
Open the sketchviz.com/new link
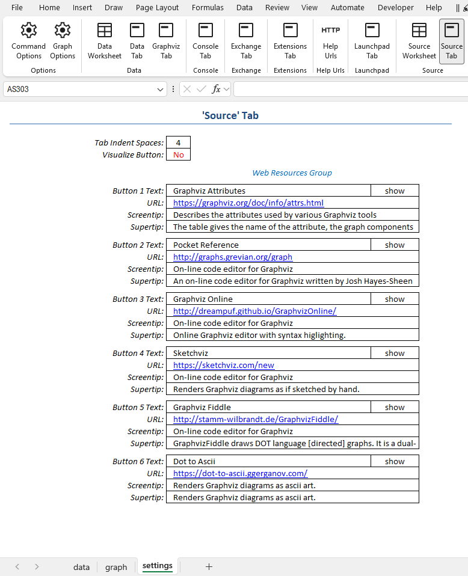pyautogui.click(x=224, y=365)
